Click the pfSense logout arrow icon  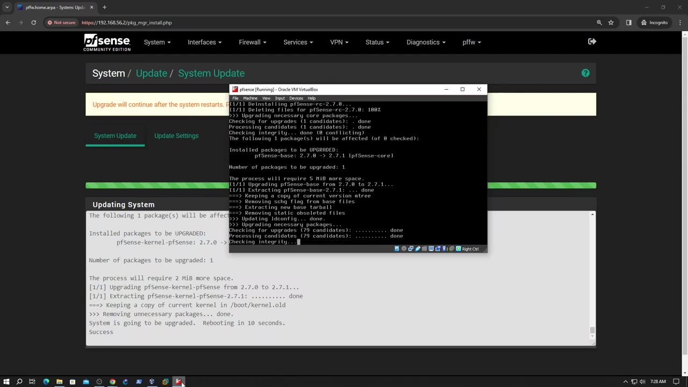click(592, 41)
